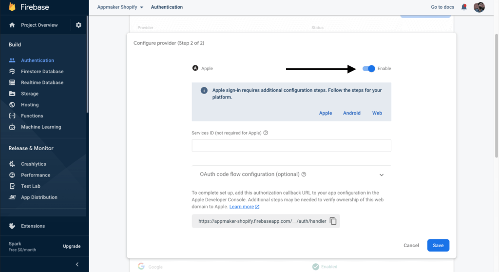Click Release & Monitor section heading

point(31,148)
